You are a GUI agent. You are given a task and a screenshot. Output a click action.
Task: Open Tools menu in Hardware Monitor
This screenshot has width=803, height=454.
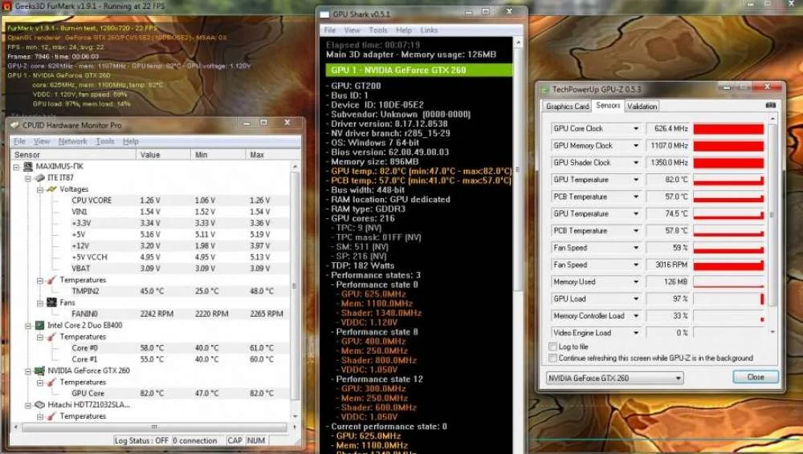pos(105,141)
